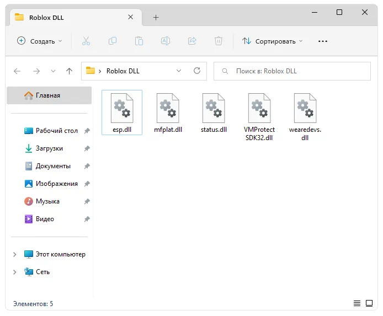
Task: Click the Элементов: 5 status text
Action: tap(33, 303)
